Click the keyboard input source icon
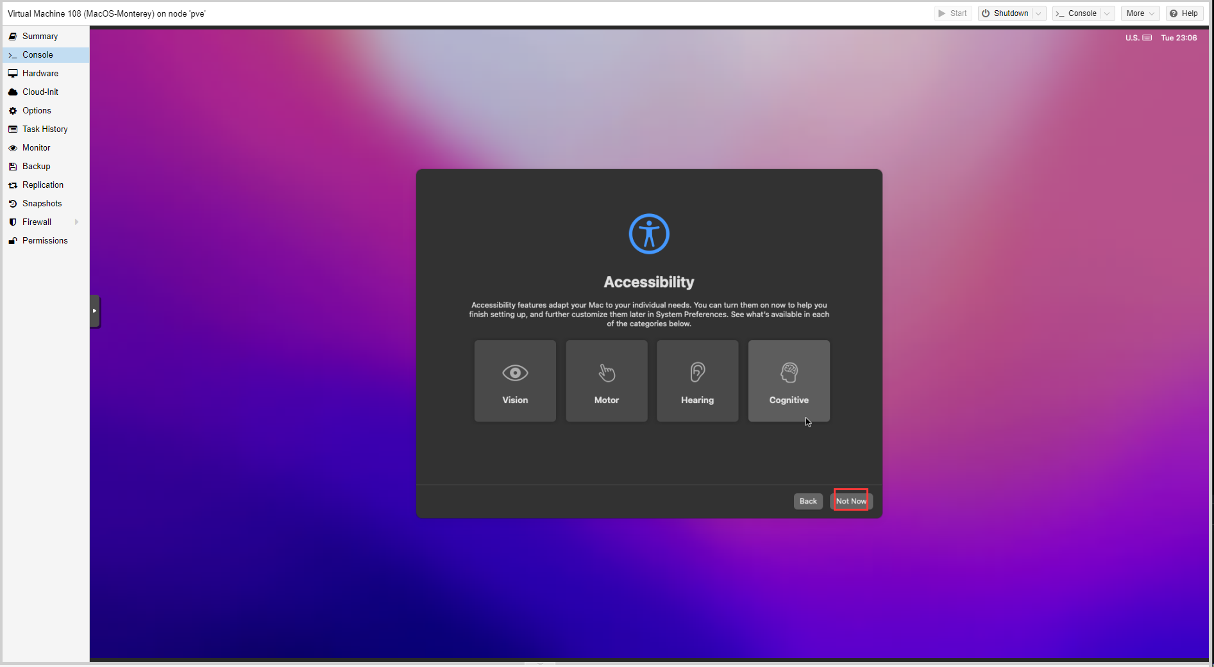 pos(1147,38)
